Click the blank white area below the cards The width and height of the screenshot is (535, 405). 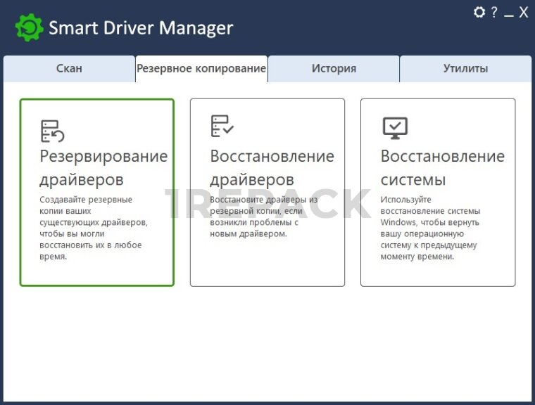coord(267,345)
